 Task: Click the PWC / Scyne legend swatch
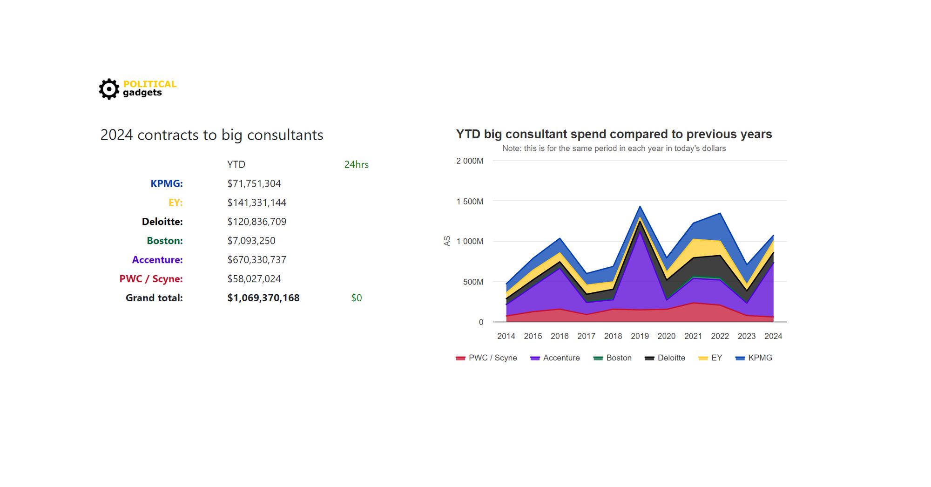point(460,358)
